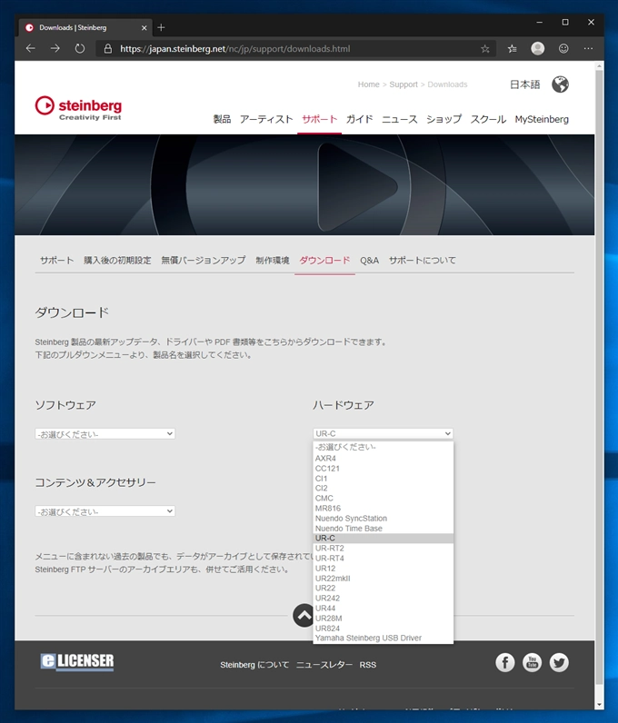Screen dimensions: 618x723
Task: Reload the page with the refresh icon
Action: [x=80, y=48]
